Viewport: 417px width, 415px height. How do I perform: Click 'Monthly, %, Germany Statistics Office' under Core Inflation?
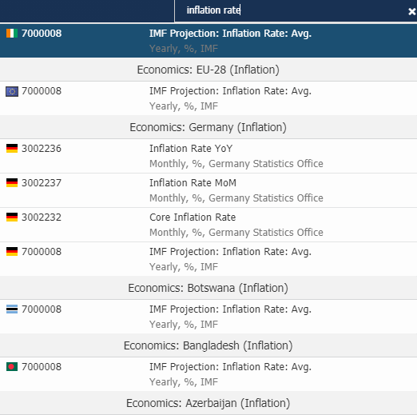(236, 233)
